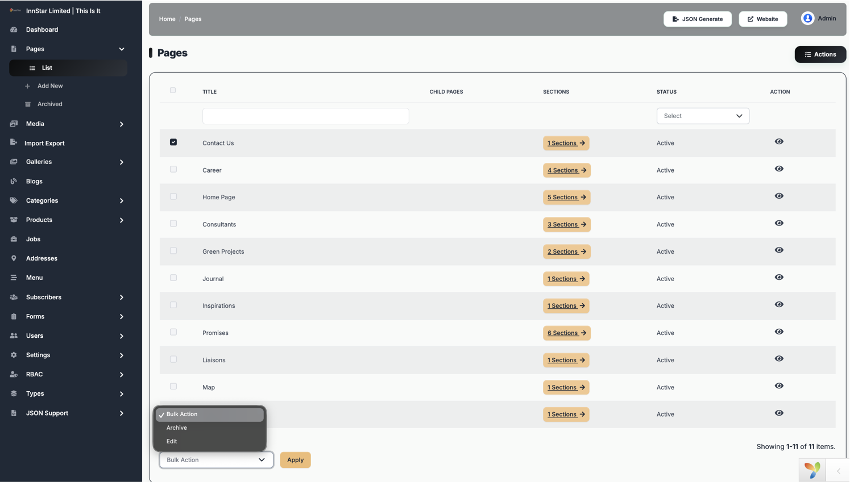
Task: Collapse the Pages sidebar menu
Action: pos(122,49)
